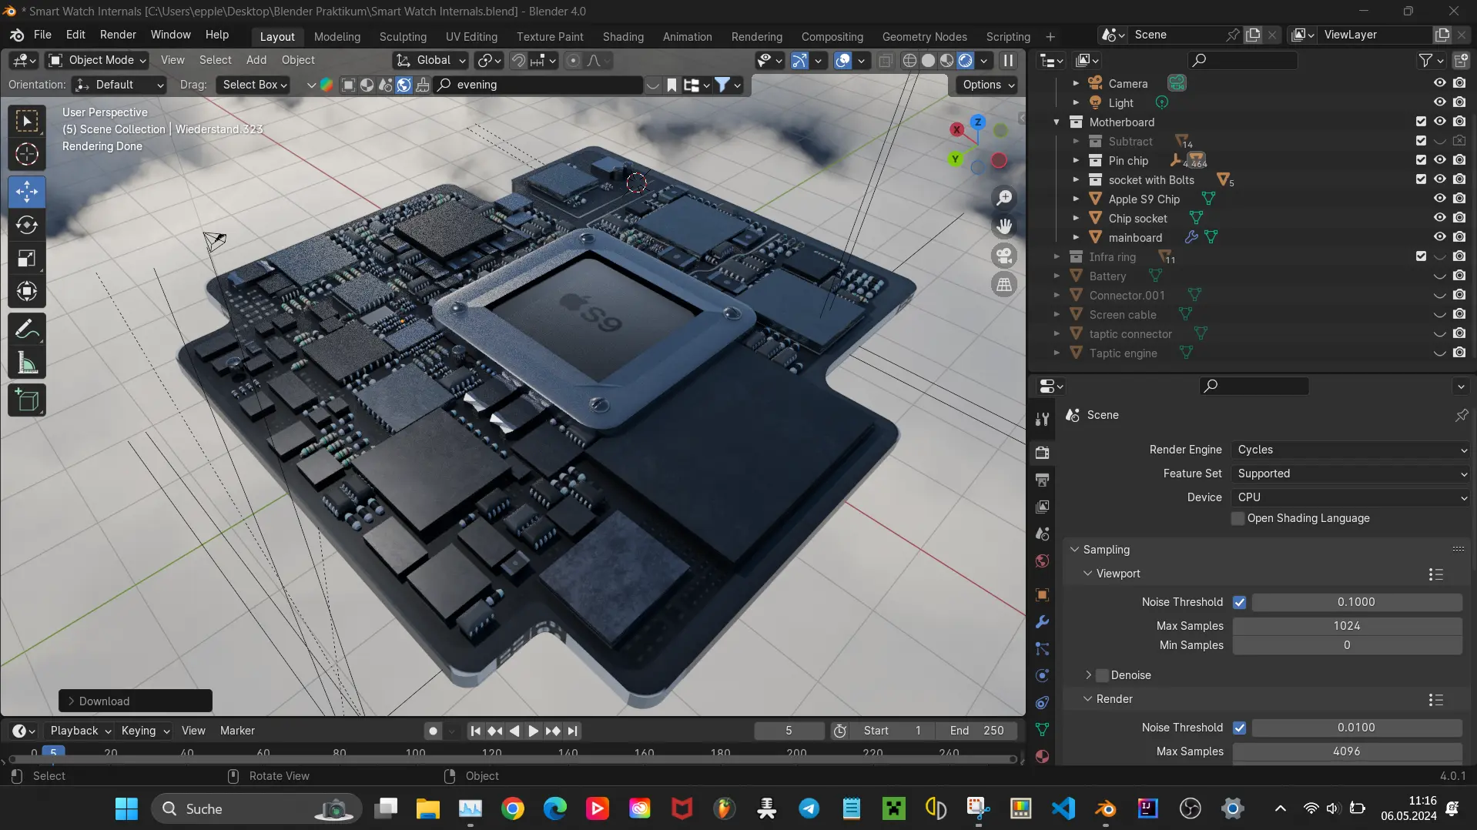Open the File menu

42,35
